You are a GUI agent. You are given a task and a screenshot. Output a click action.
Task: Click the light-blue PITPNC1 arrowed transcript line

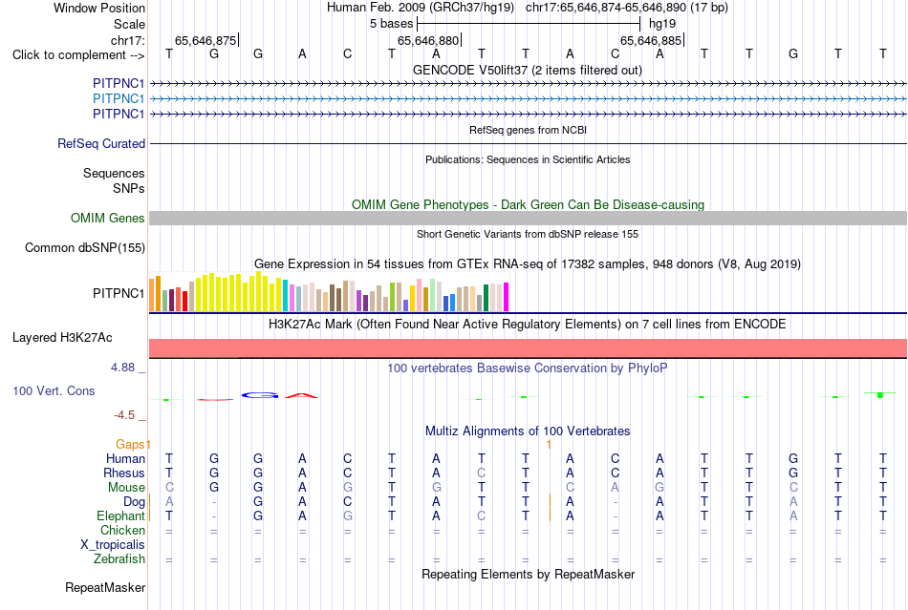click(528, 99)
